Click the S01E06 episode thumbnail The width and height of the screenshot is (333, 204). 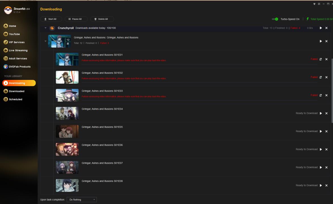67,149
